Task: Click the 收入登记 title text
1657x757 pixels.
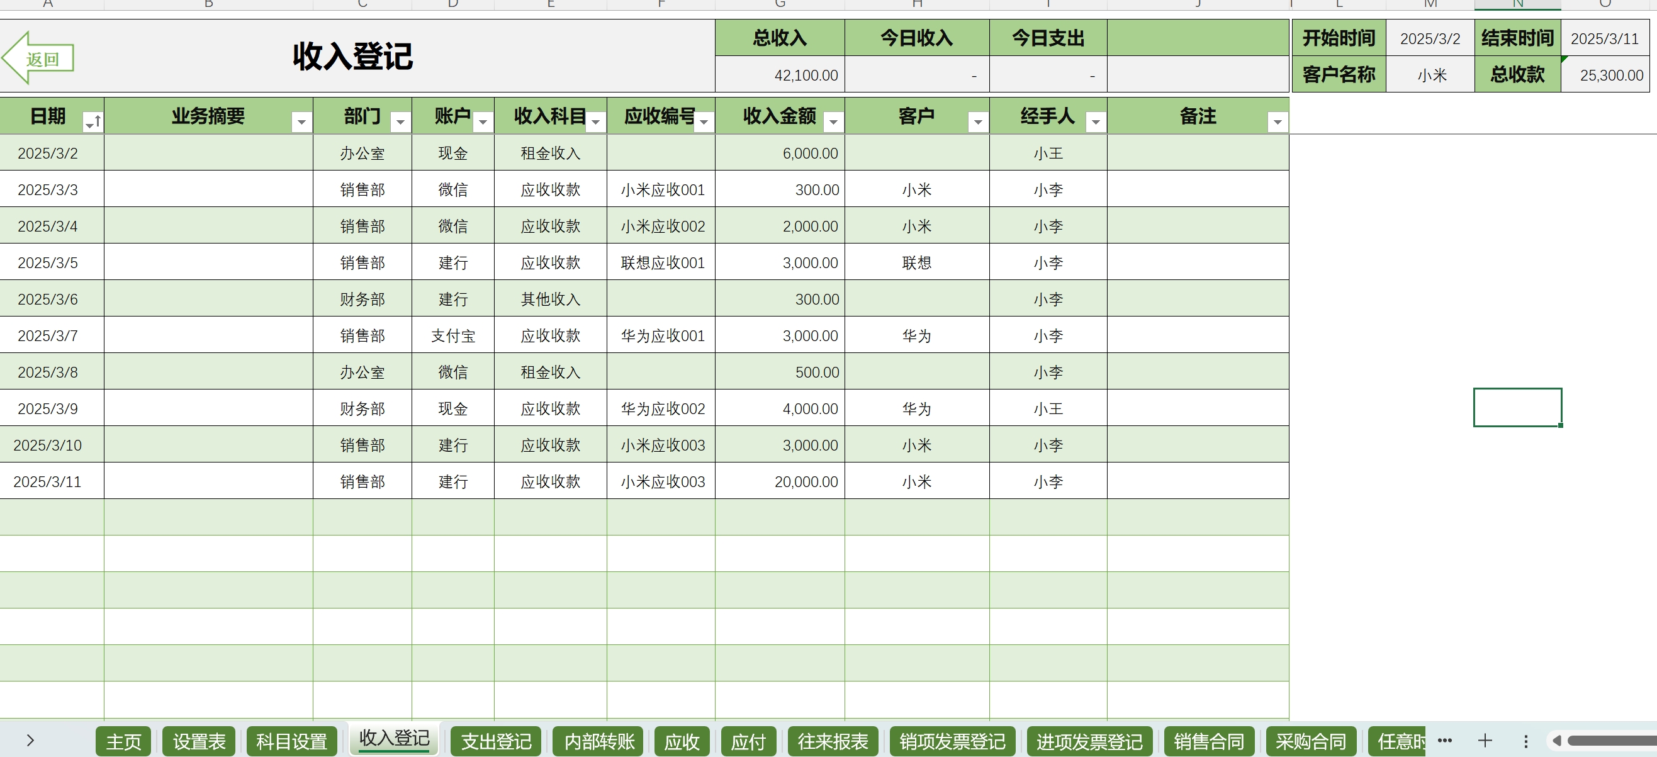Action: point(352,57)
